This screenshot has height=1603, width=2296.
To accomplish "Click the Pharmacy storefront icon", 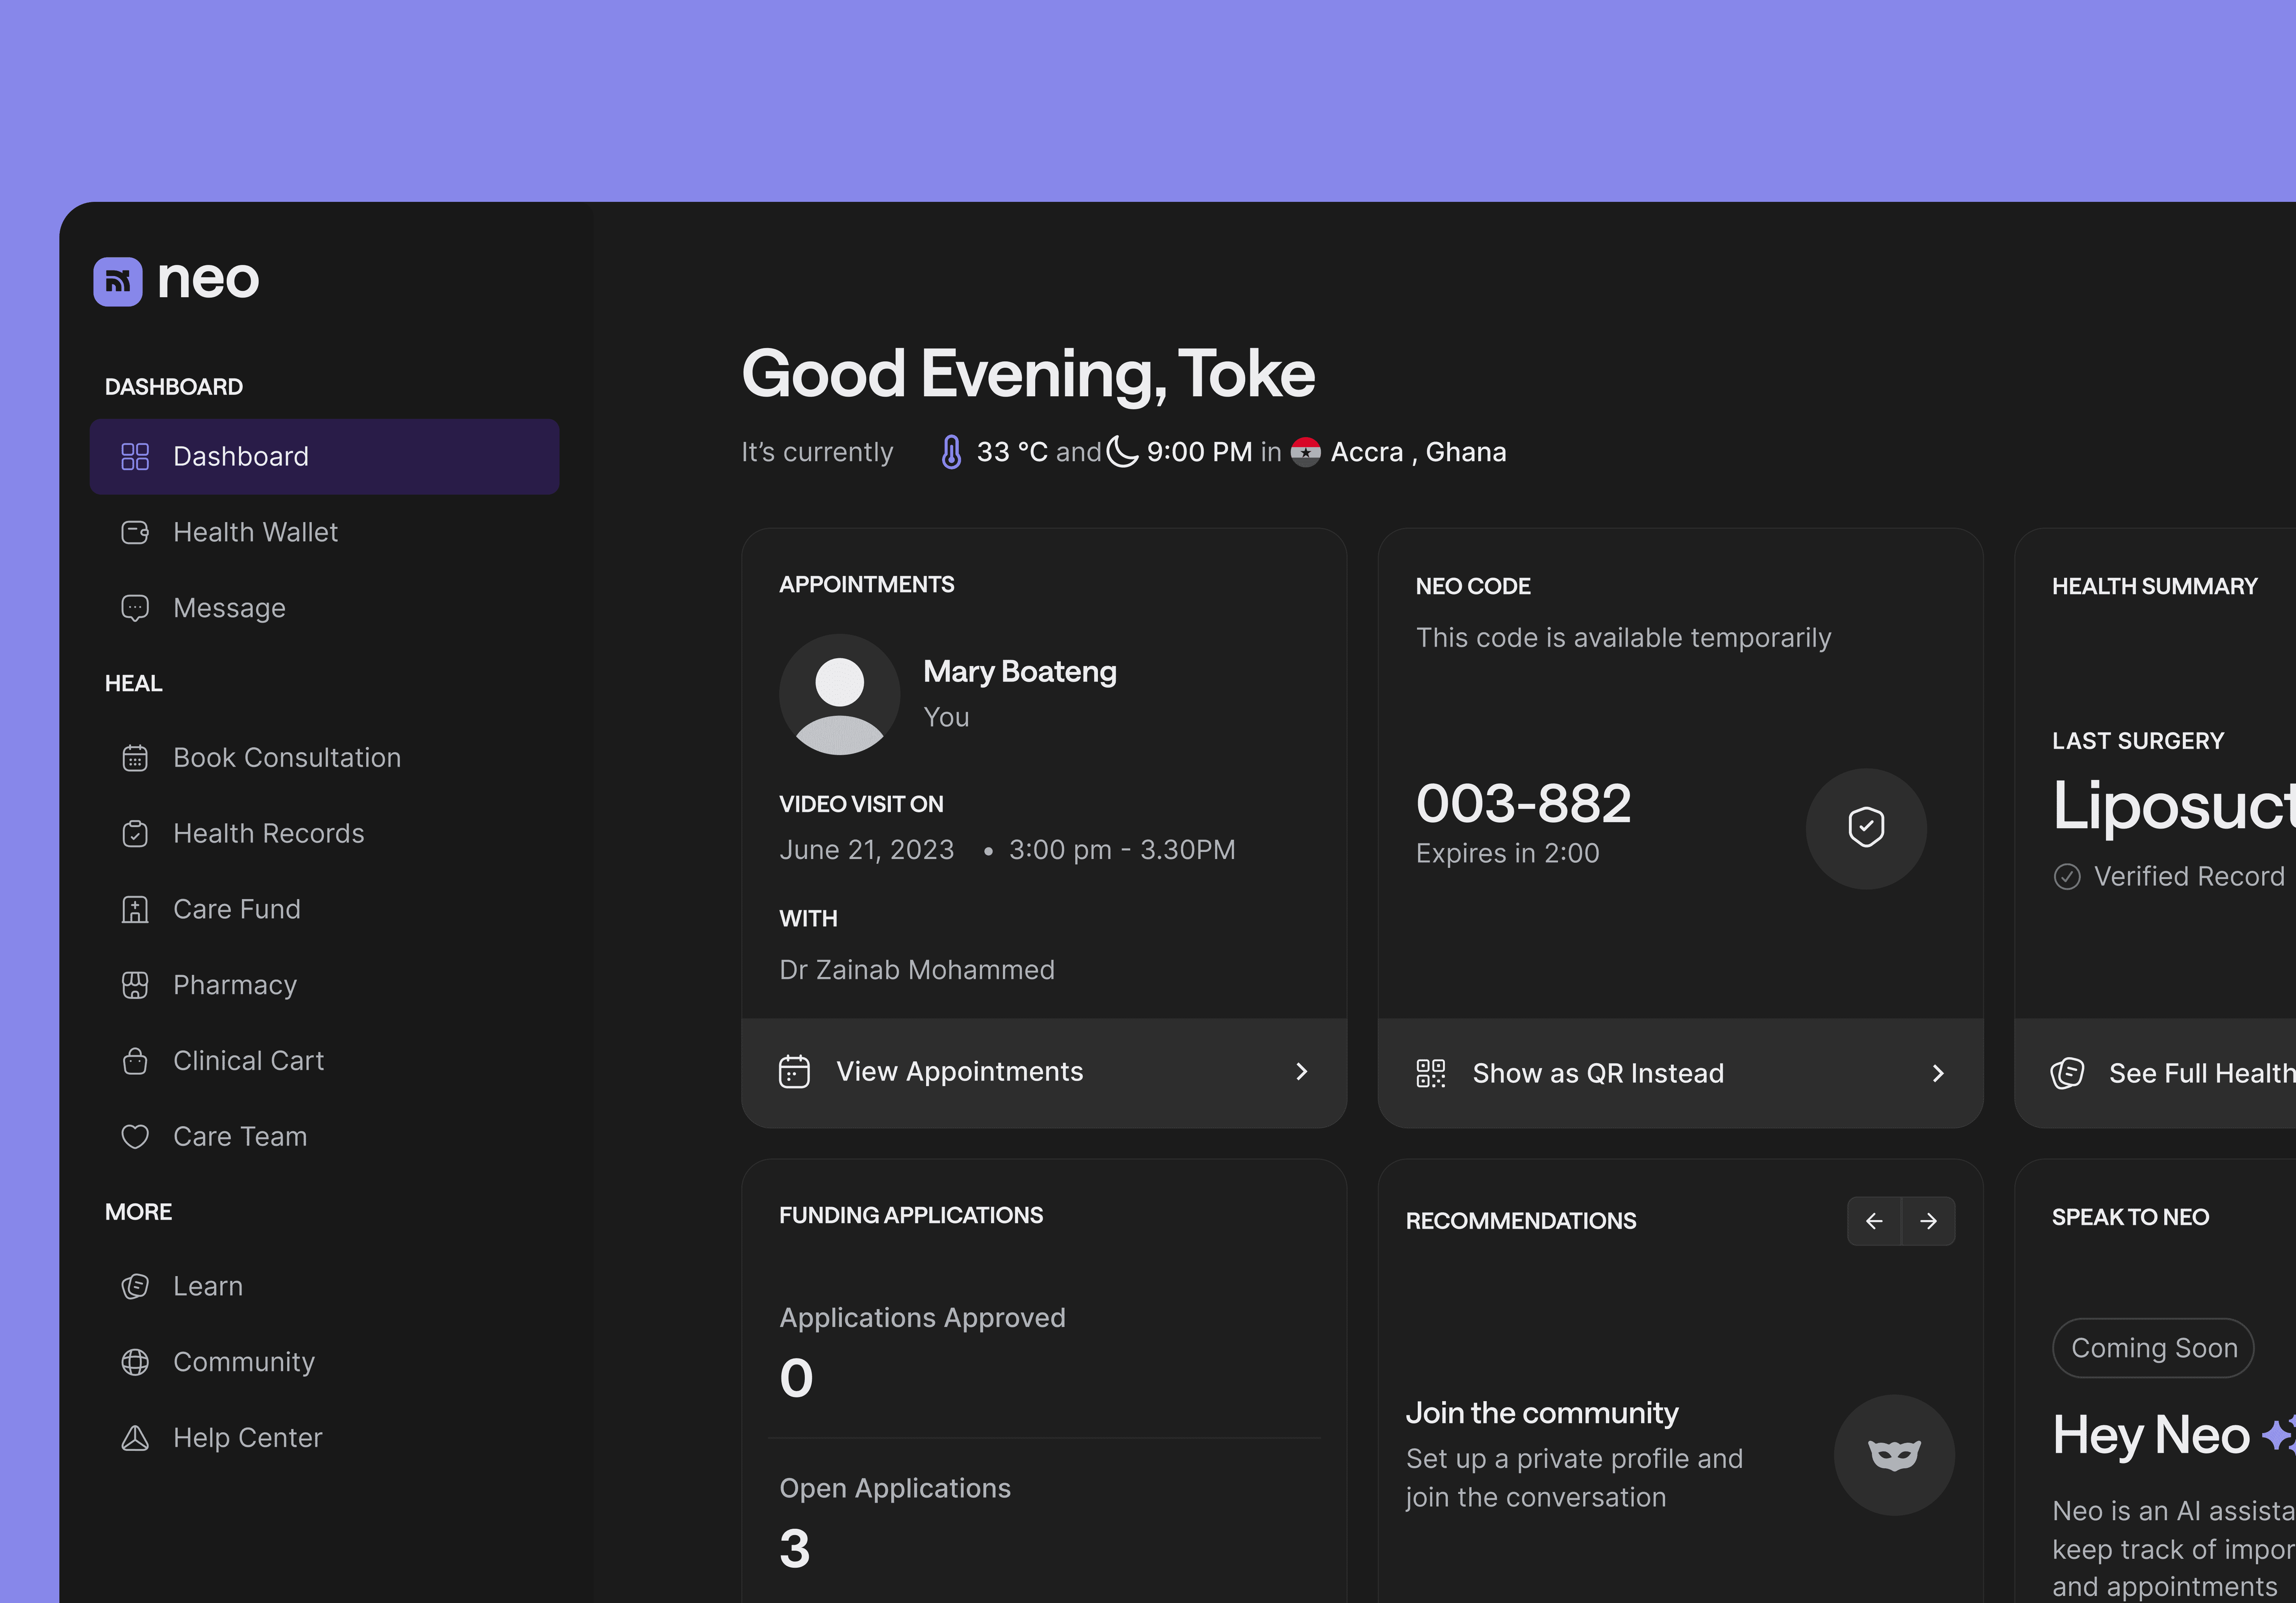I will [x=135, y=985].
